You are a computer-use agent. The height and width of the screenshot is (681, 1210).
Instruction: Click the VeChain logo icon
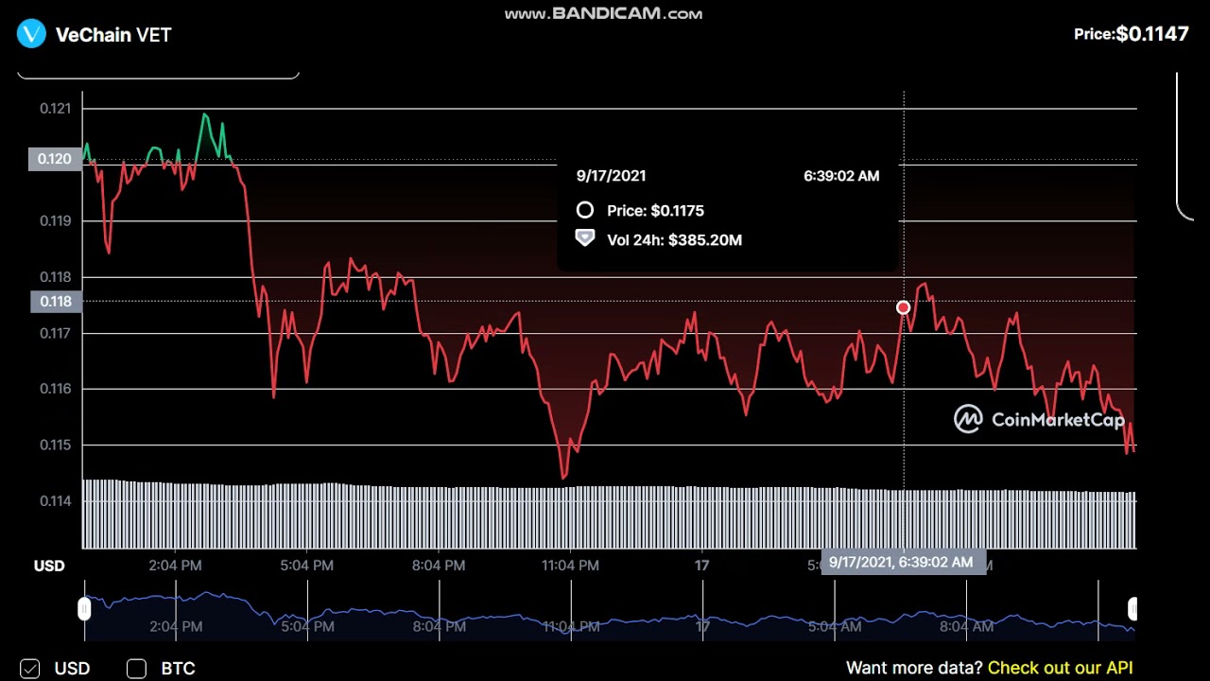[x=31, y=34]
